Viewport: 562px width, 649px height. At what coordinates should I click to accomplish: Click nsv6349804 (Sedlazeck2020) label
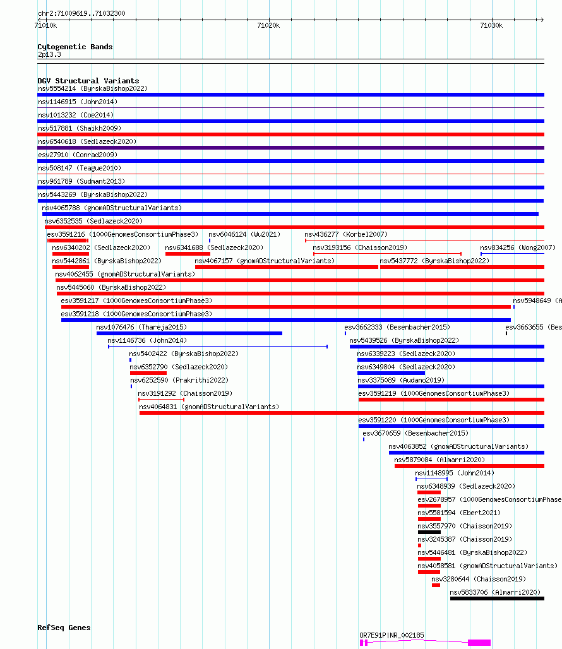406,367
